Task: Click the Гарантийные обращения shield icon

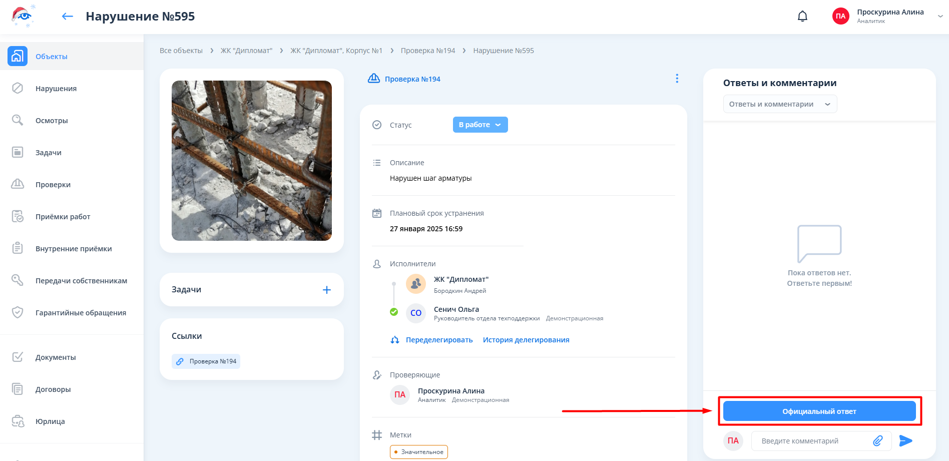Action: [x=18, y=312]
